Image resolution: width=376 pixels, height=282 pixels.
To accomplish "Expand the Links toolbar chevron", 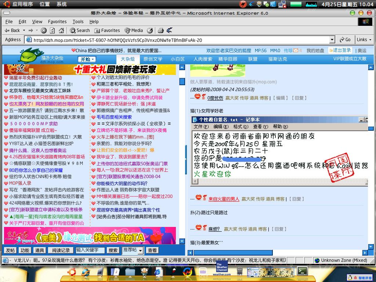I will point(370,40).
